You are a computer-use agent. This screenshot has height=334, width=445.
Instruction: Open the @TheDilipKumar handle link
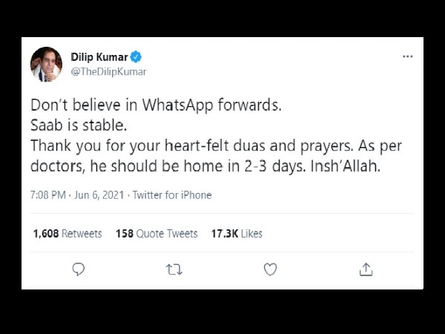pyautogui.click(x=109, y=72)
